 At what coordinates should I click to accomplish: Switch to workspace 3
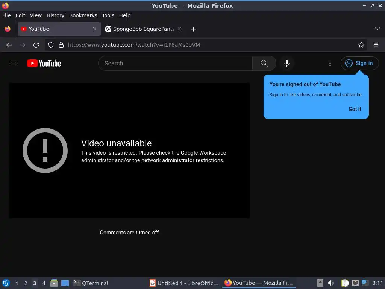pyautogui.click(x=35, y=283)
